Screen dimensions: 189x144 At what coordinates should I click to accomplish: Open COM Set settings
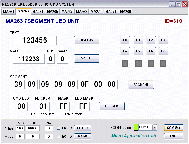coord(174,127)
